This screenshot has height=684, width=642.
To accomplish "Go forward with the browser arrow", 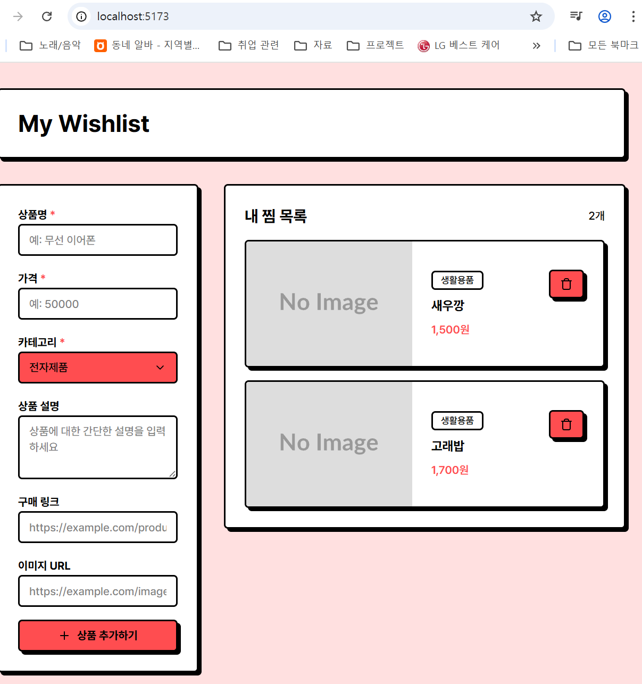I will (18, 16).
